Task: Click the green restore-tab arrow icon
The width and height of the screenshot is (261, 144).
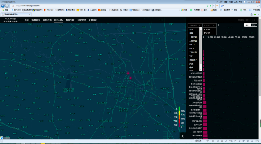Action: click(x=255, y=14)
